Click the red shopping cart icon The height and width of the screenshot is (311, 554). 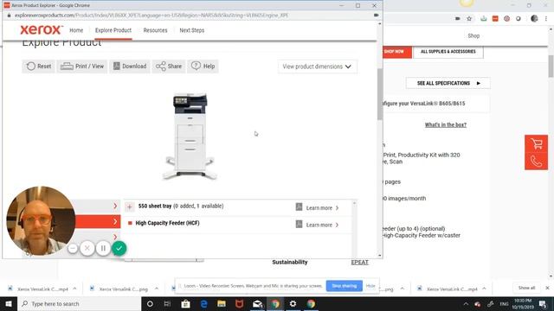[x=536, y=144]
